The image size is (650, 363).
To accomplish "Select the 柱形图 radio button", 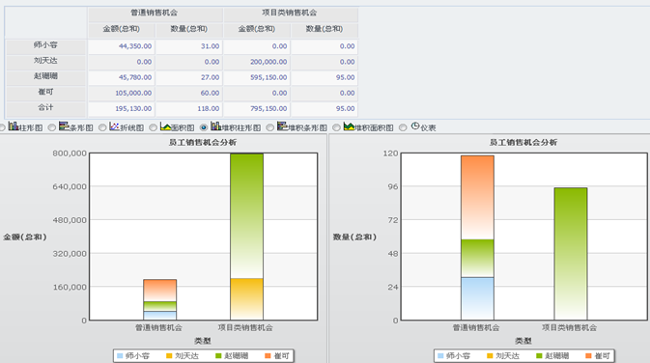I will tap(2, 127).
